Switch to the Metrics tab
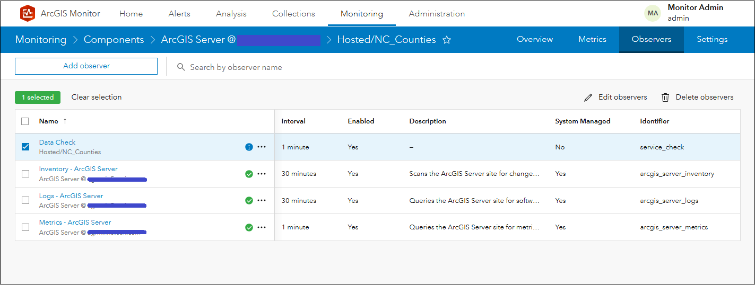The height and width of the screenshot is (285, 755). tap(592, 39)
